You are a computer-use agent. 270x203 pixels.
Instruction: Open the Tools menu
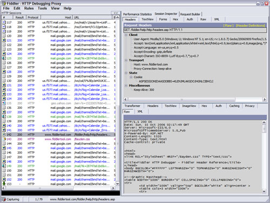(x=42, y=8)
